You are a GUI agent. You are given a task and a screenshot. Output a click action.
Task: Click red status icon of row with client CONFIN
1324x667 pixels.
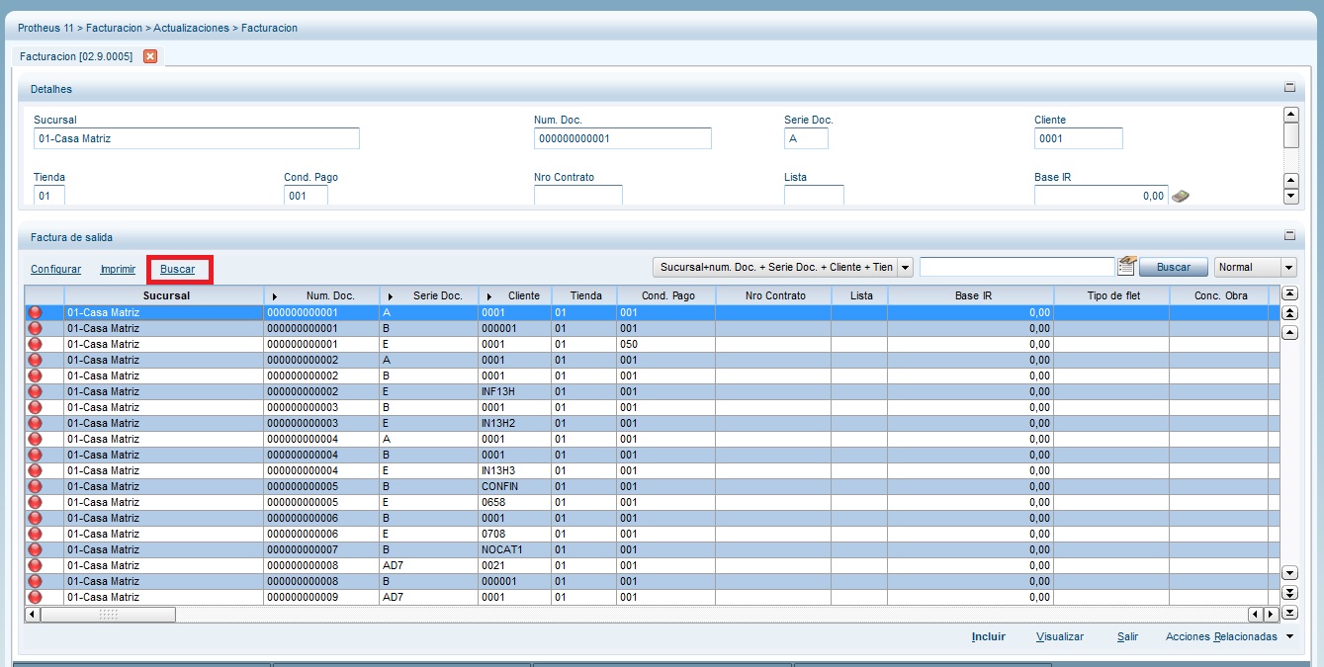coord(36,486)
